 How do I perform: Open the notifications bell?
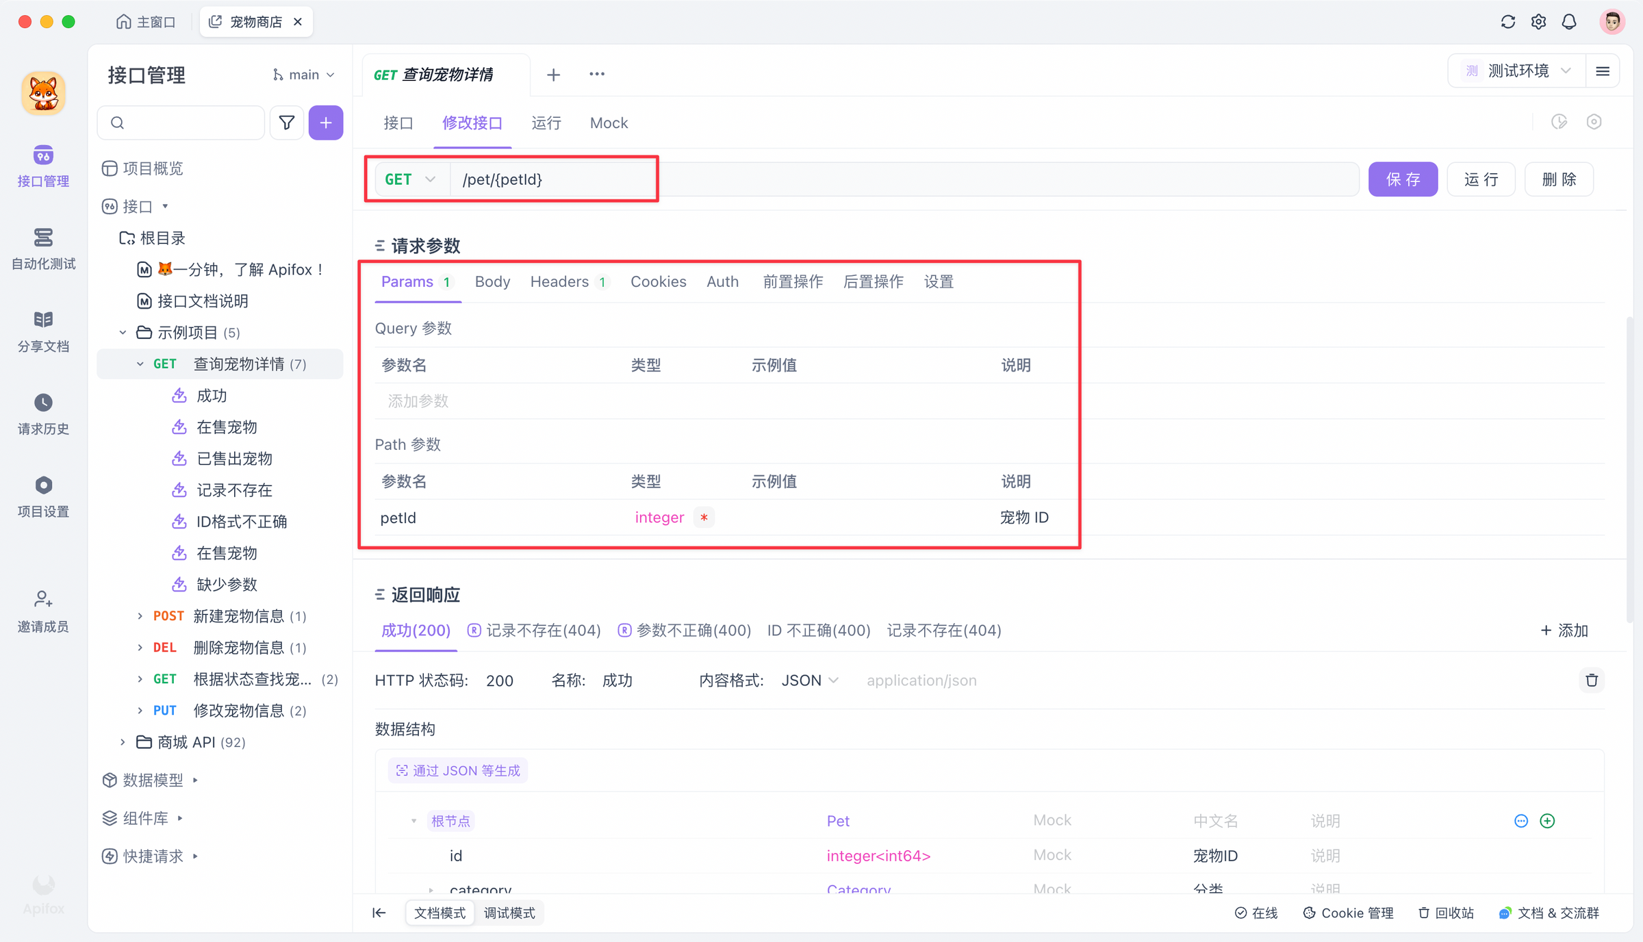(1569, 21)
